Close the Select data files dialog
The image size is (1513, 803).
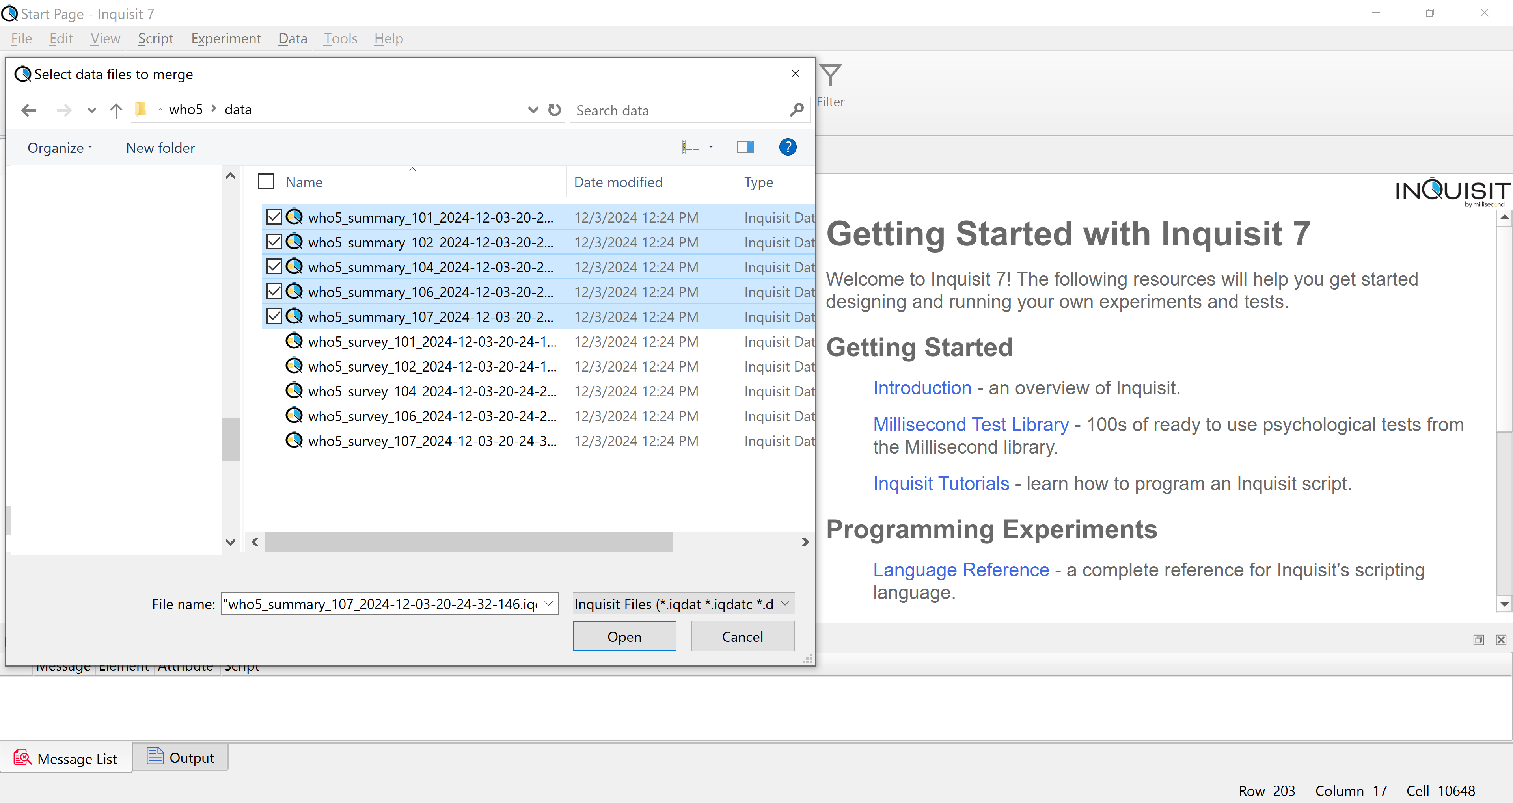pyautogui.click(x=795, y=73)
